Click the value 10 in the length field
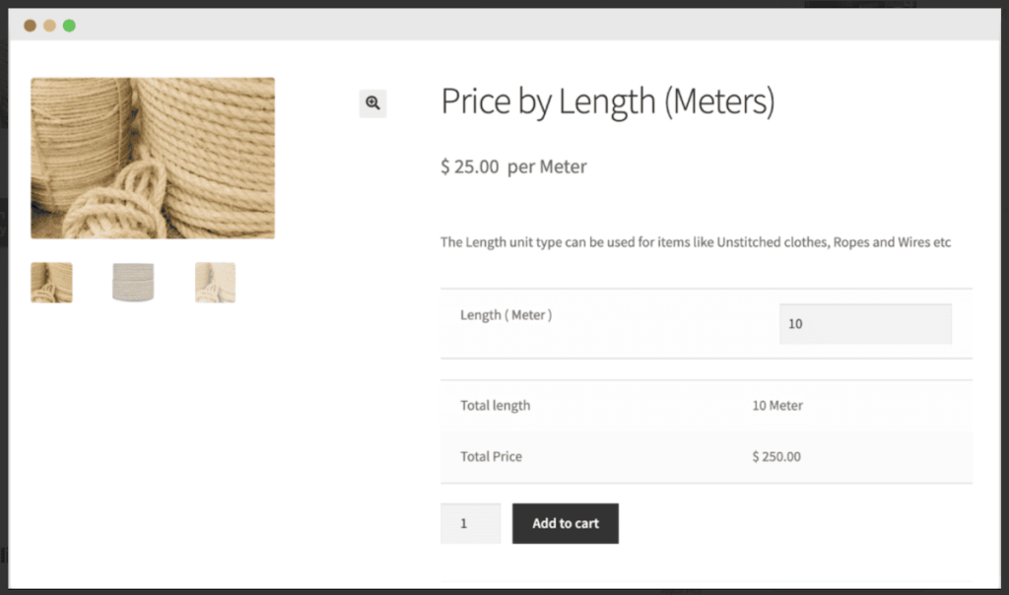Image resolution: width=1009 pixels, height=595 pixels. (795, 323)
